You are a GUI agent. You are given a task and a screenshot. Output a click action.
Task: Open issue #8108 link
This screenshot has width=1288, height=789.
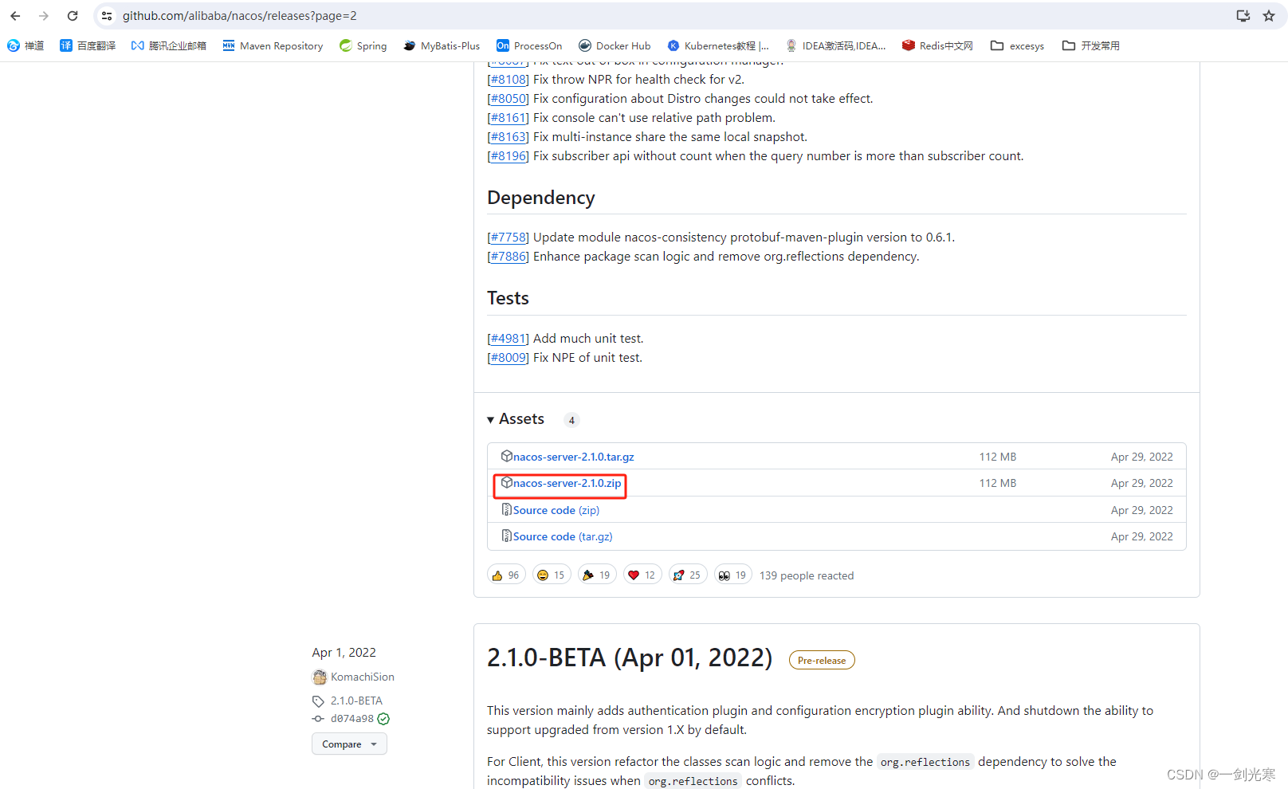click(509, 80)
